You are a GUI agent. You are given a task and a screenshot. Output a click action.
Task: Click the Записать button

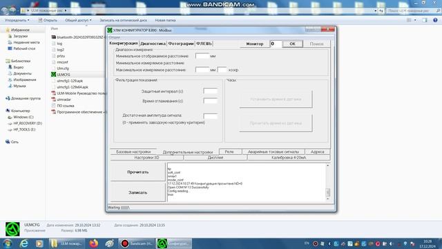coord(138,192)
